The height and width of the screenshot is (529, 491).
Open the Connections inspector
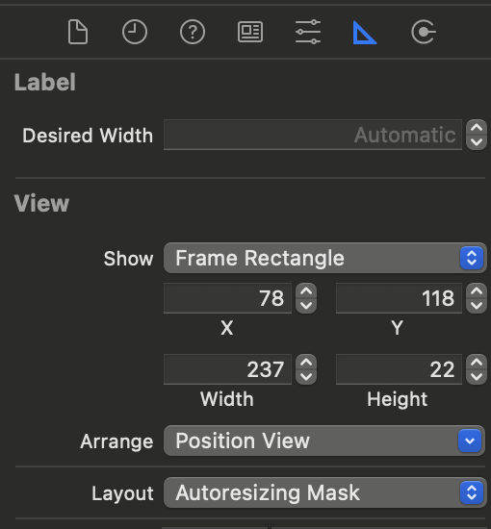coord(424,32)
